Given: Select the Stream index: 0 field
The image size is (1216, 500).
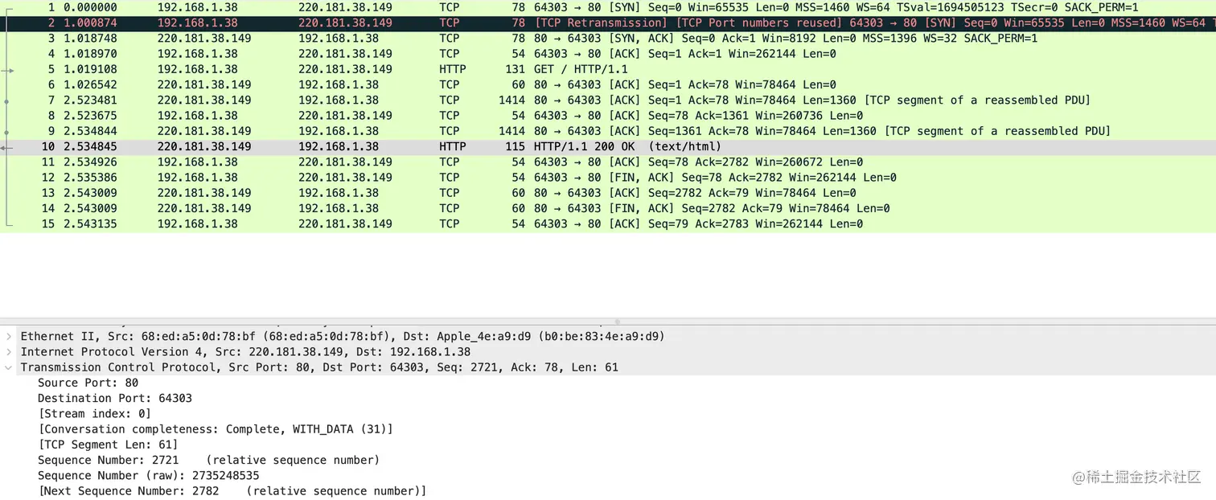Looking at the screenshot, I should click(x=94, y=413).
